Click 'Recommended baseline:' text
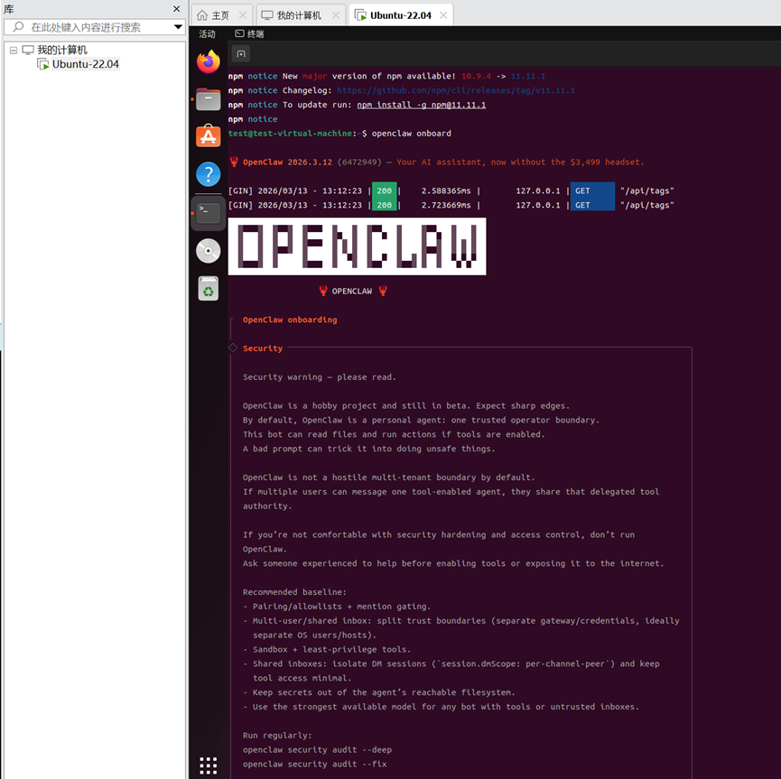 pyautogui.click(x=294, y=592)
